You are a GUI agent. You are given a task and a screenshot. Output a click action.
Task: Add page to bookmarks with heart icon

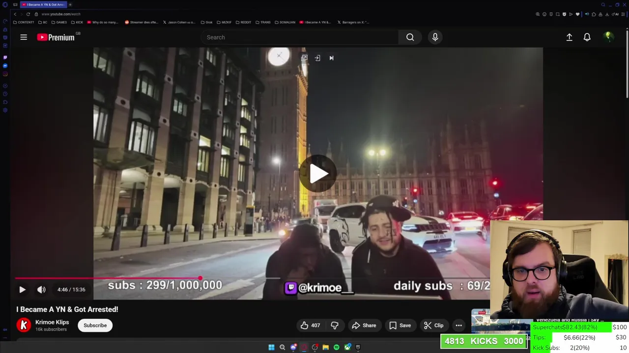point(577,14)
